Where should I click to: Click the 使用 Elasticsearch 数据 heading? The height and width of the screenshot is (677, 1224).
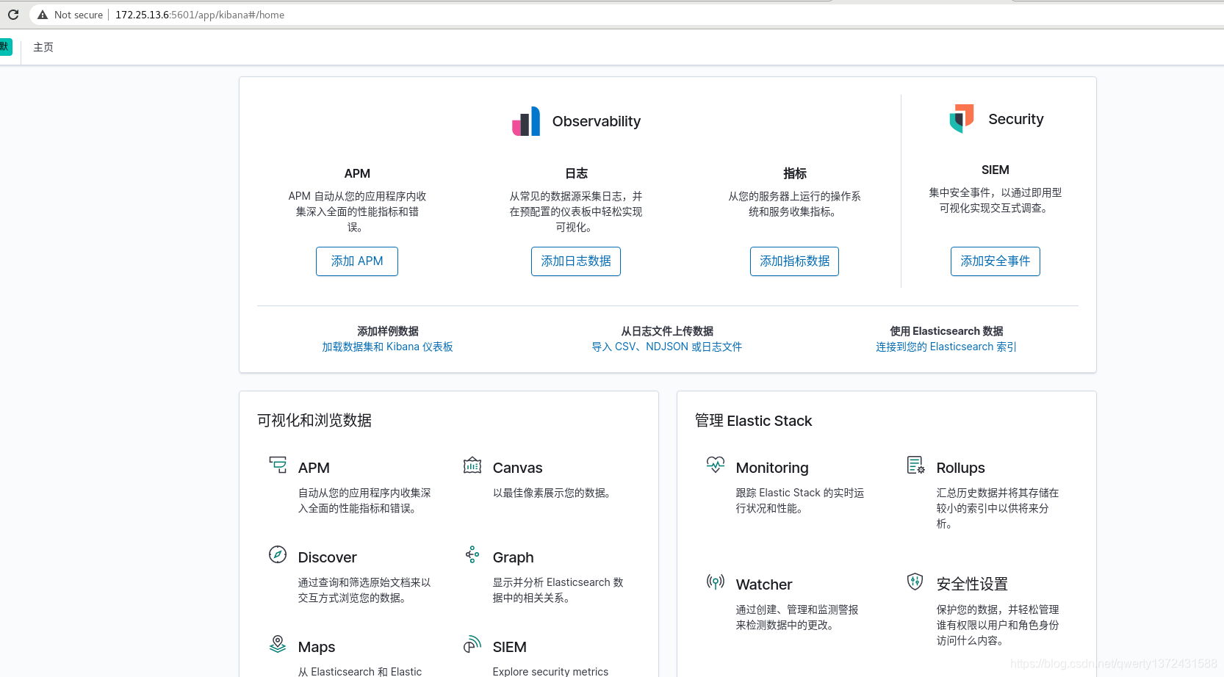(946, 331)
